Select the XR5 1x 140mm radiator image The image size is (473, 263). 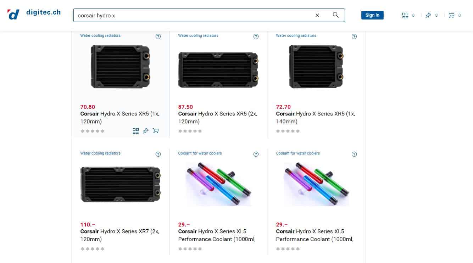pos(316,66)
